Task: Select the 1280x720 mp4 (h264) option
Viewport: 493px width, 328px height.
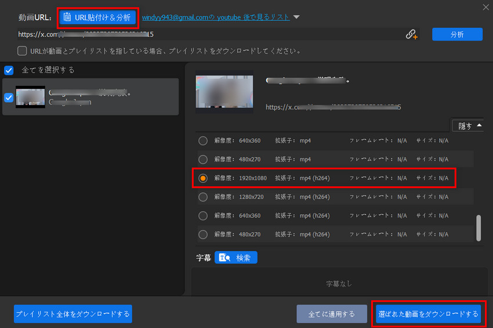Action: 203,197
